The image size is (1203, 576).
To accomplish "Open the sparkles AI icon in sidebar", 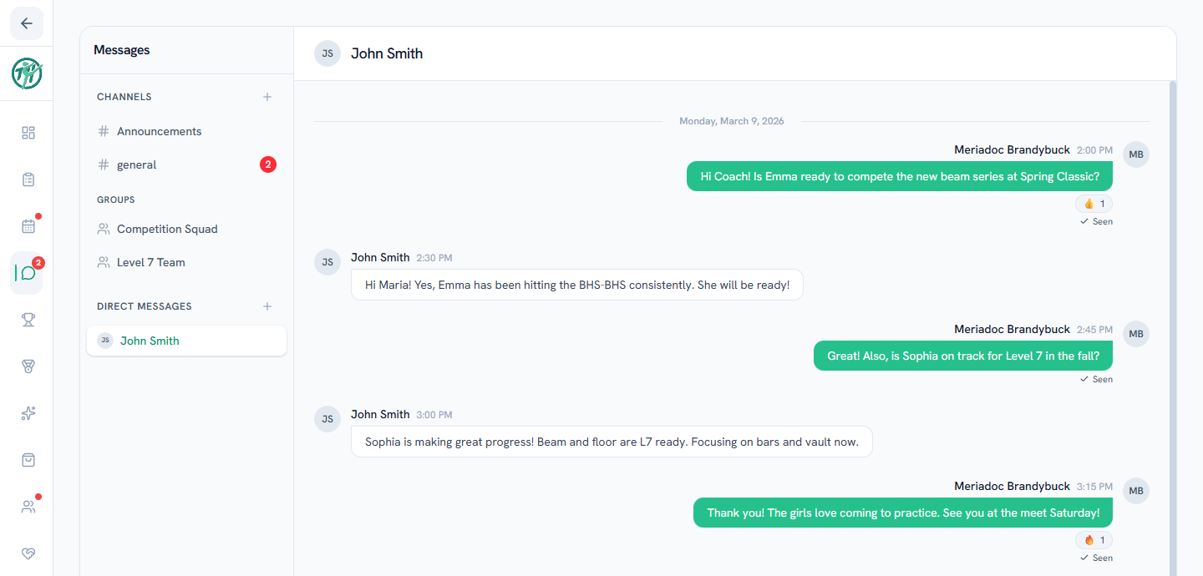I will [28, 413].
